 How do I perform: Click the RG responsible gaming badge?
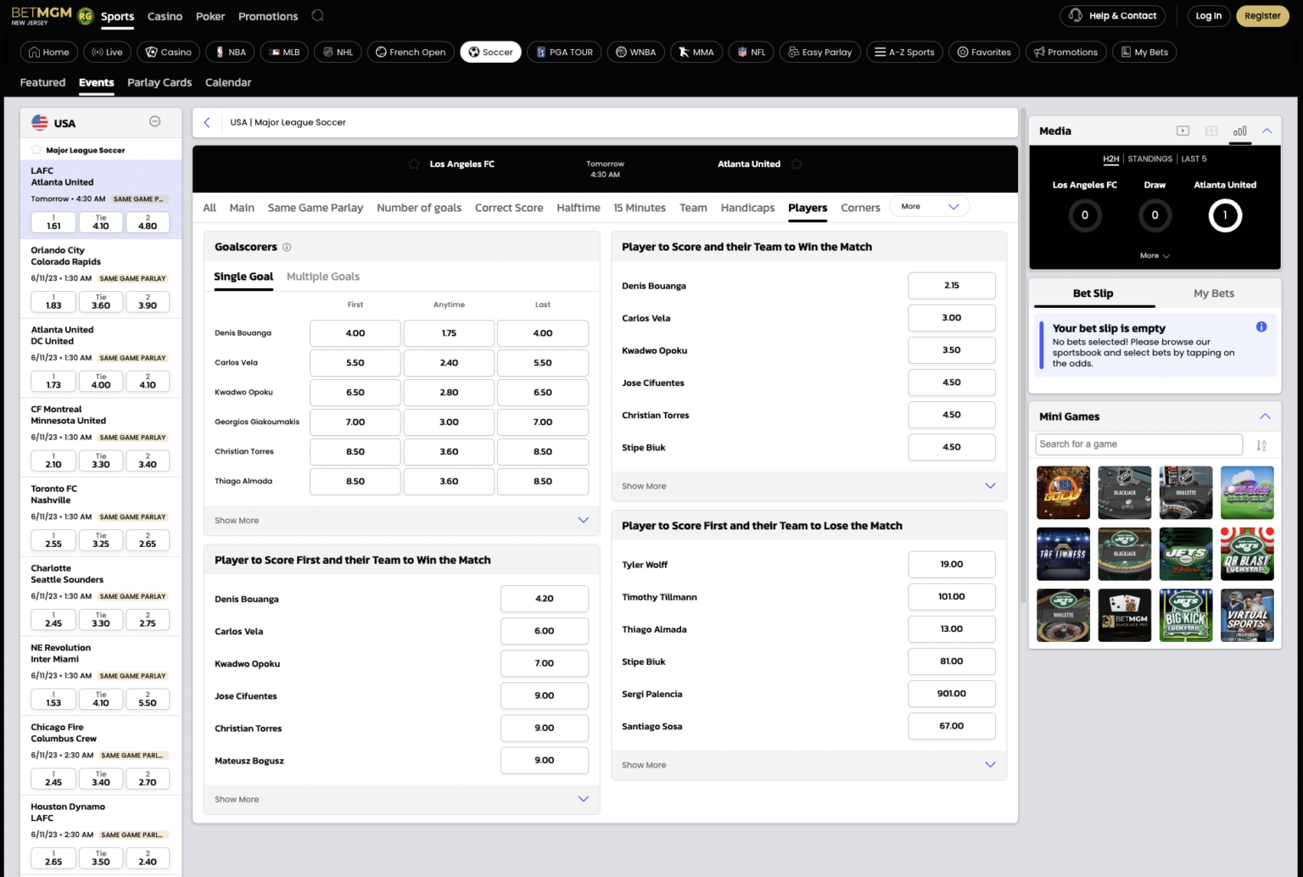[x=85, y=16]
